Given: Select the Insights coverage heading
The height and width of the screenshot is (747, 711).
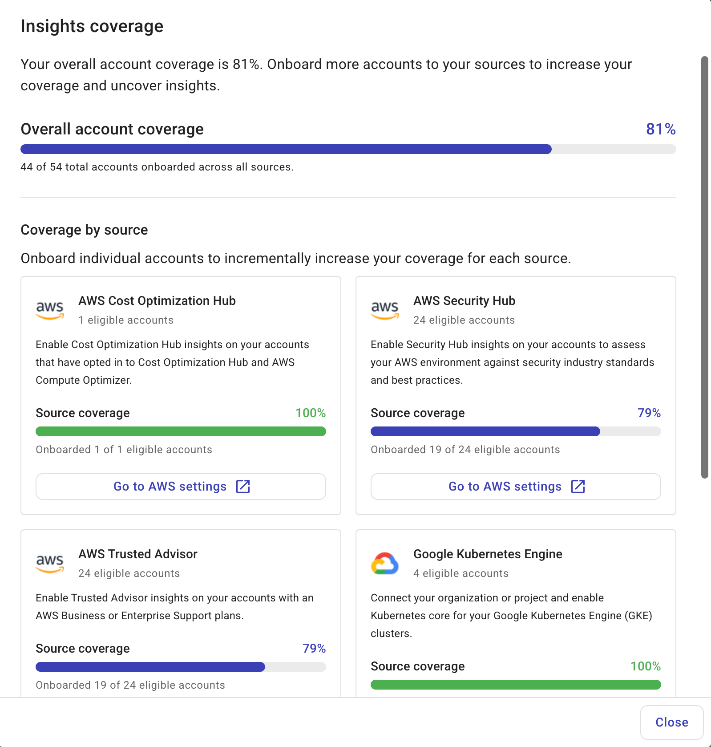Looking at the screenshot, I should tap(92, 26).
